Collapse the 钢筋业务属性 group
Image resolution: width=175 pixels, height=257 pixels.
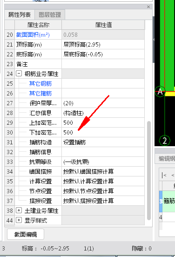tap(19, 74)
